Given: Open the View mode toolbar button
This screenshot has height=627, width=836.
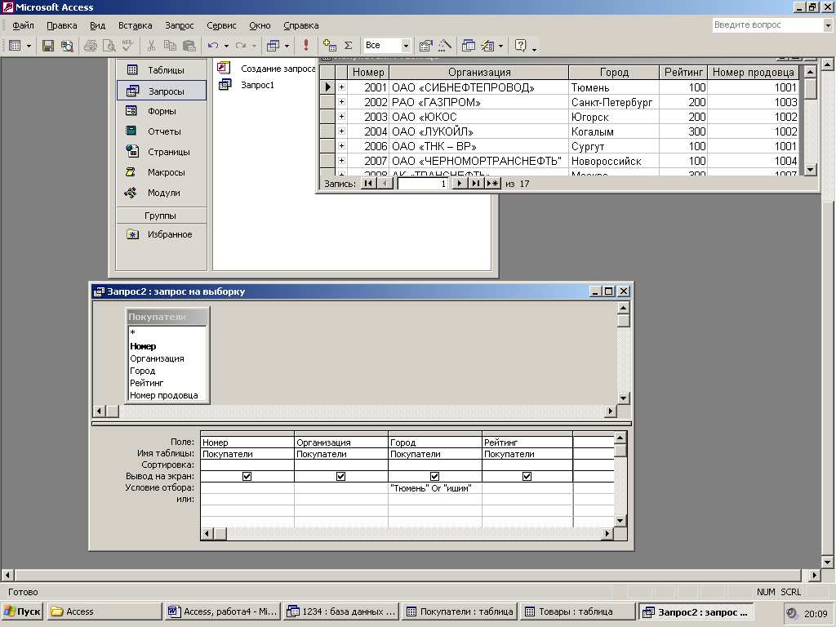Looking at the screenshot, I should [x=15, y=46].
